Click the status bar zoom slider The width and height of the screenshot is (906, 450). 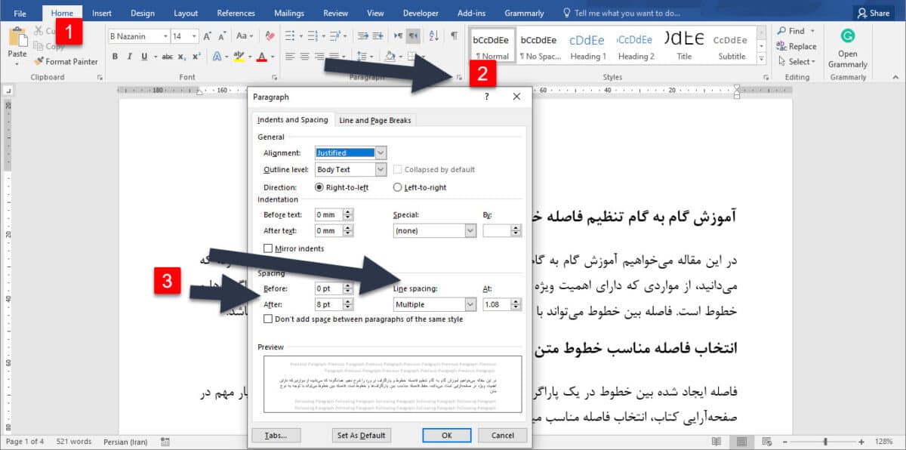point(825,442)
